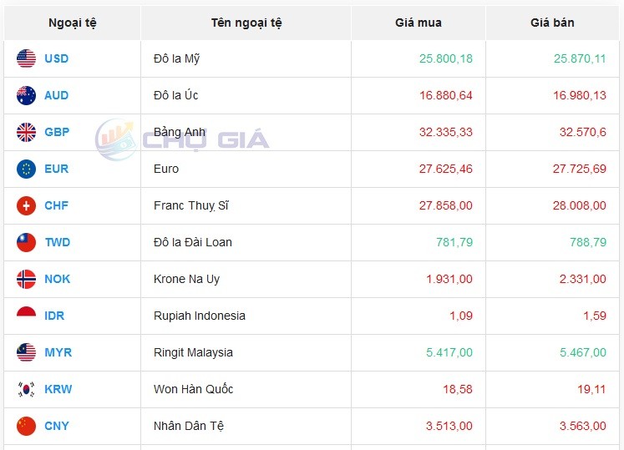Click the Malaysian flag icon
The width and height of the screenshot is (624, 450).
26,352
